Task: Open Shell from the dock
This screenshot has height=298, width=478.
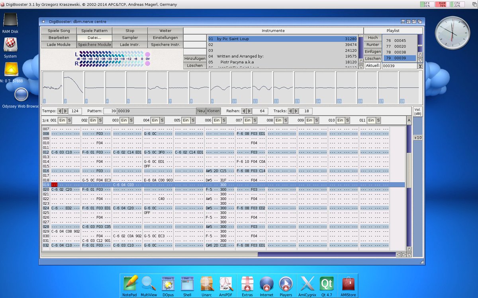Action: point(187,286)
